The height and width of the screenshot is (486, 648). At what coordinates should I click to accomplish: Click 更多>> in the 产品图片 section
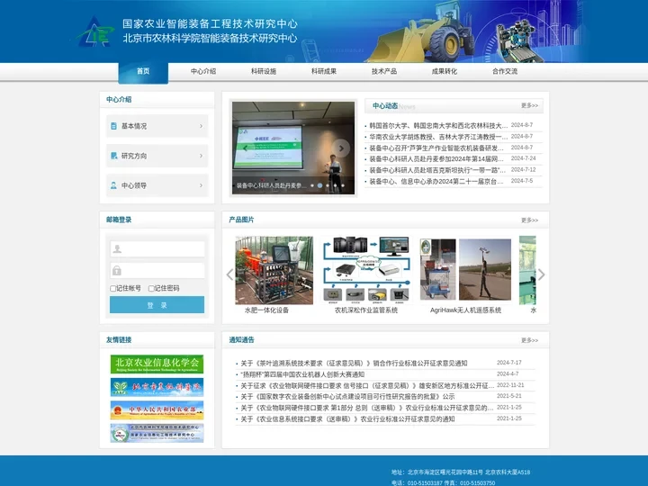529,220
